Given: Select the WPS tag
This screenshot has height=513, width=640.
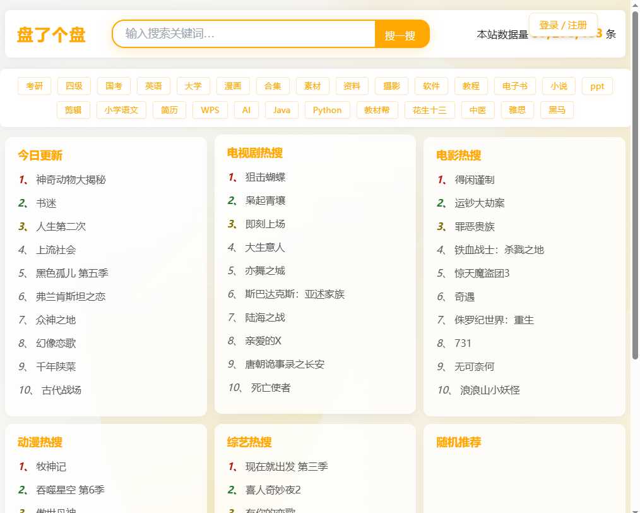Looking at the screenshot, I should (210, 109).
